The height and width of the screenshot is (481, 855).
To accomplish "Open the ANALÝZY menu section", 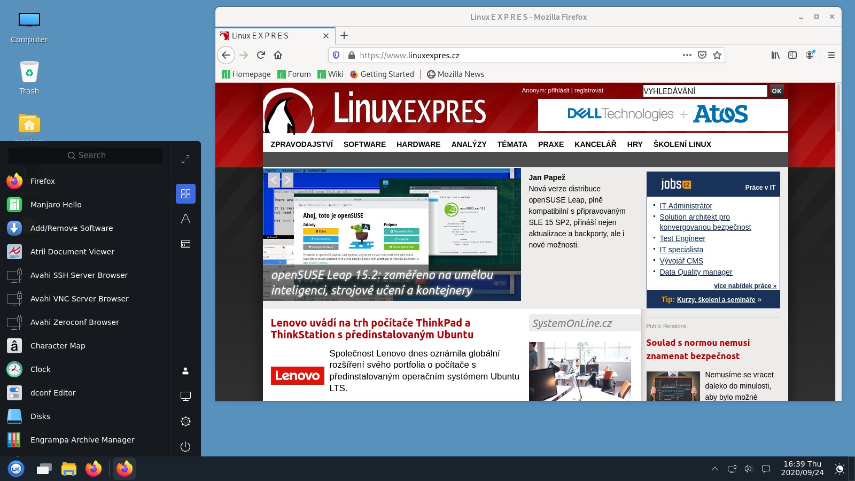I will click(469, 144).
